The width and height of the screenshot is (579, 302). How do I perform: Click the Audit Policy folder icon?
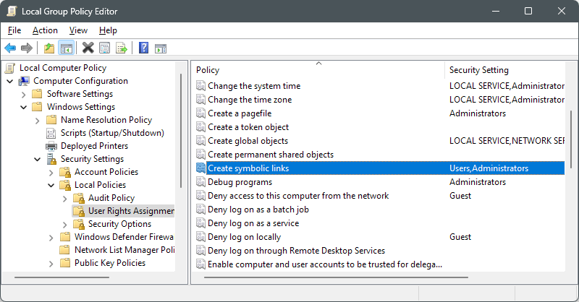[79, 198]
